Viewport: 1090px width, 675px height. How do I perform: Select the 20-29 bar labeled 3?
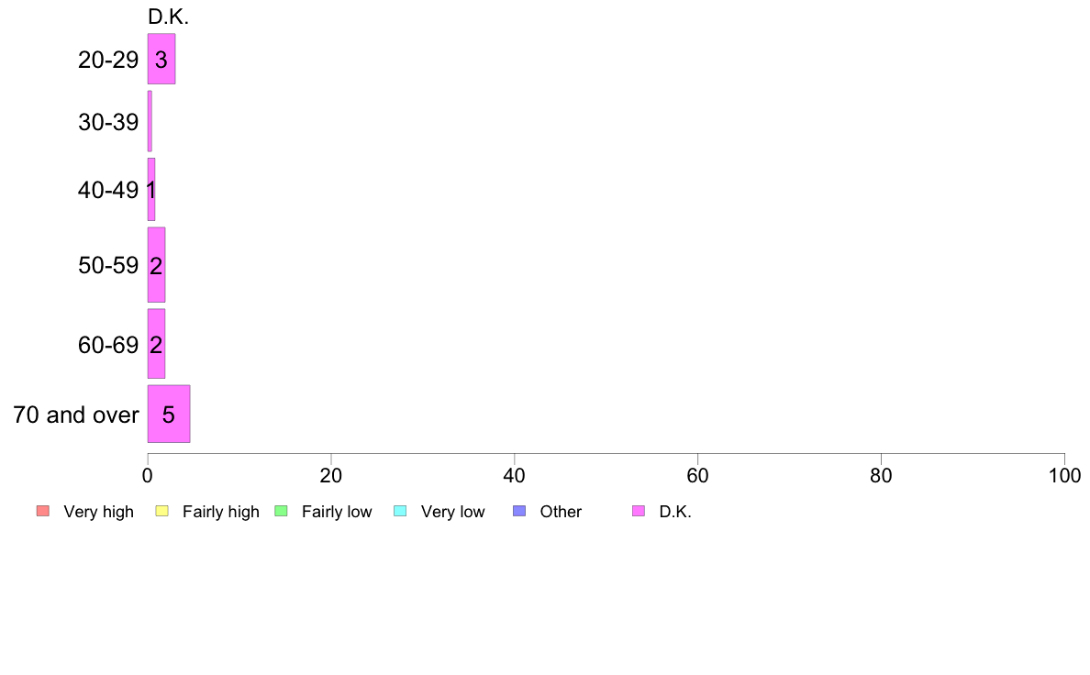161,59
